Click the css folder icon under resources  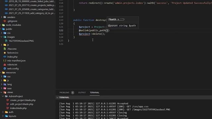pyautogui.click(x=5, y=76)
